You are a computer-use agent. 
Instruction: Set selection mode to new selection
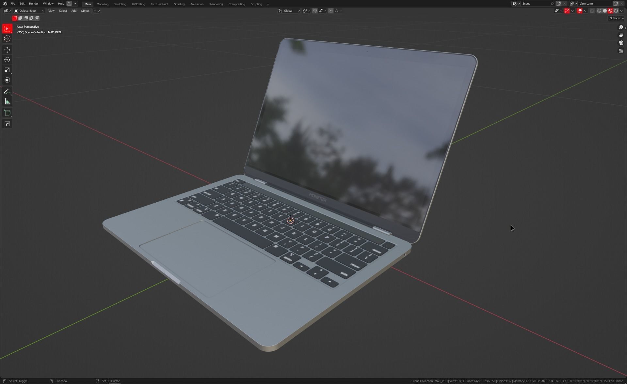(15, 18)
